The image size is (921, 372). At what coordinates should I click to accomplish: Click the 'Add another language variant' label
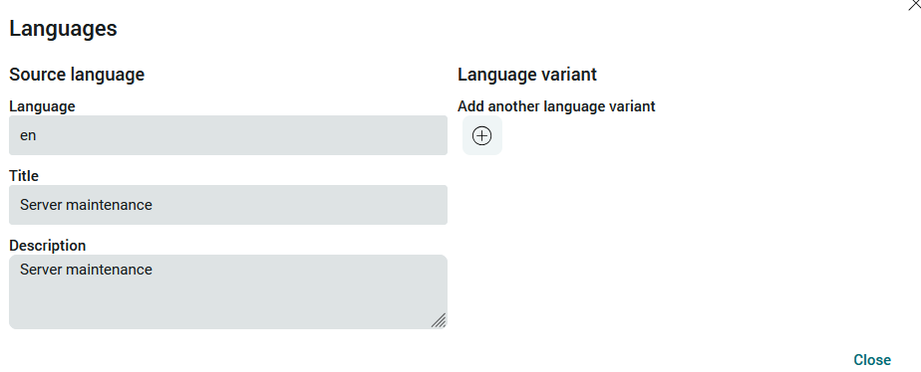pyautogui.click(x=556, y=106)
